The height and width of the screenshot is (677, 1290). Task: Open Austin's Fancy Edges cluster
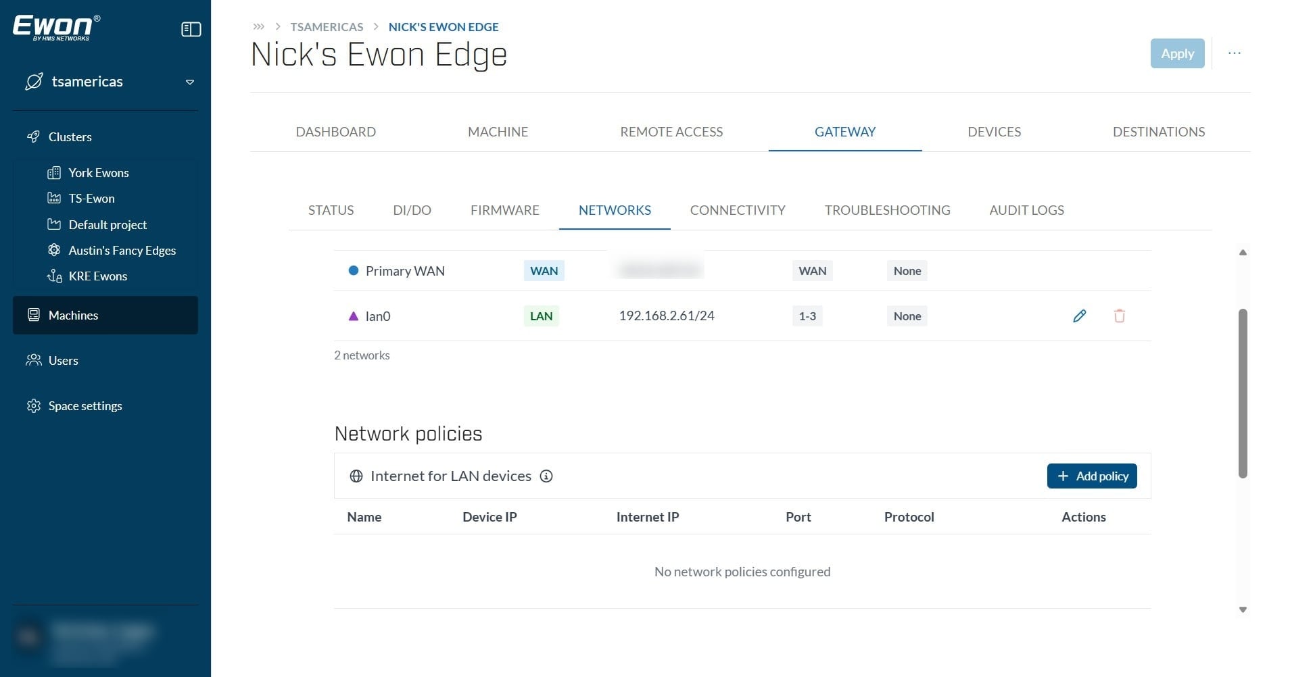[x=122, y=250]
